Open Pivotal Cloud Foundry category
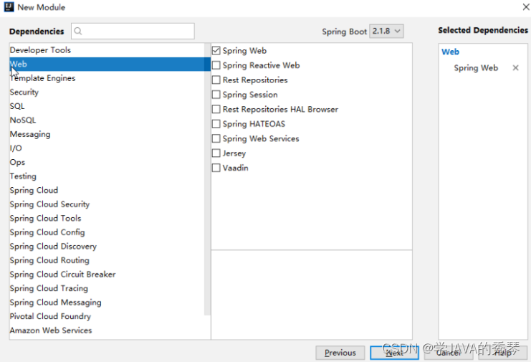This screenshot has height=362, width=531. click(x=107, y=316)
